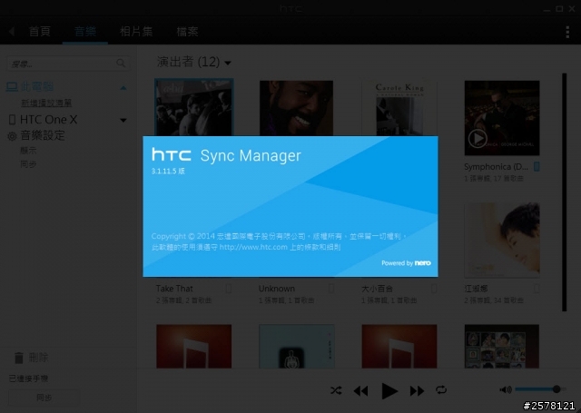
Task: Click the 刪除 delete trash button
Action: [32, 358]
